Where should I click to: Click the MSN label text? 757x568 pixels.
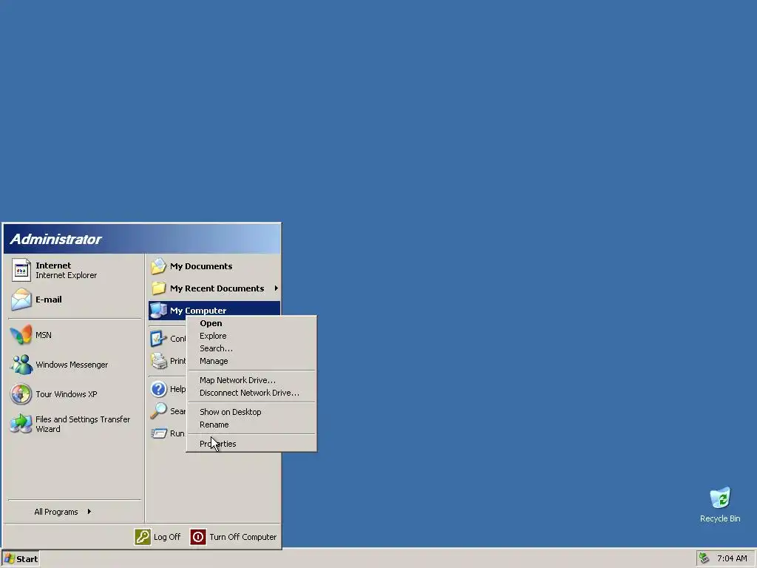44,335
